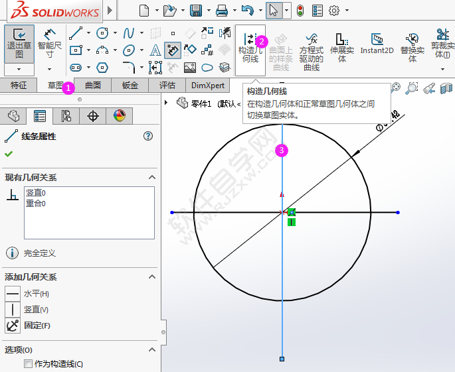Open the 替换实体 replace entity tool
This screenshot has width=455, height=372.
click(x=412, y=48)
